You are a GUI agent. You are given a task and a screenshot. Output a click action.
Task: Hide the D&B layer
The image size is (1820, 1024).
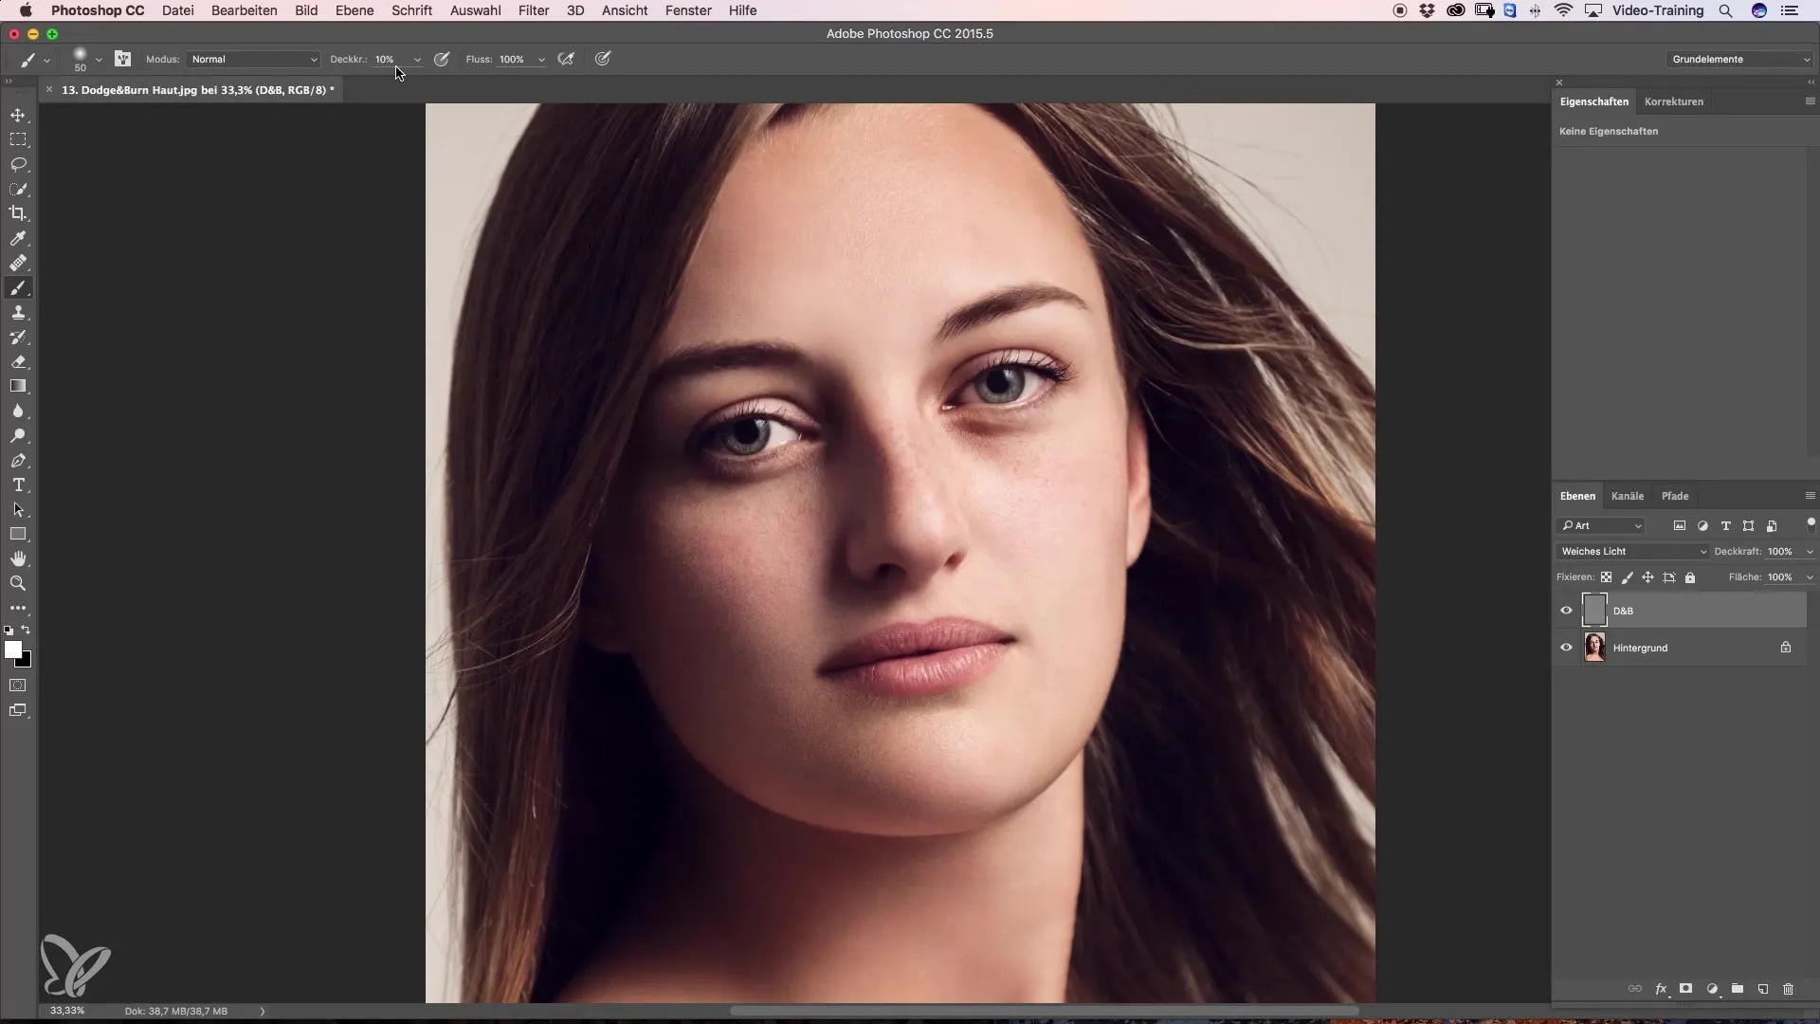point(1566,611)
